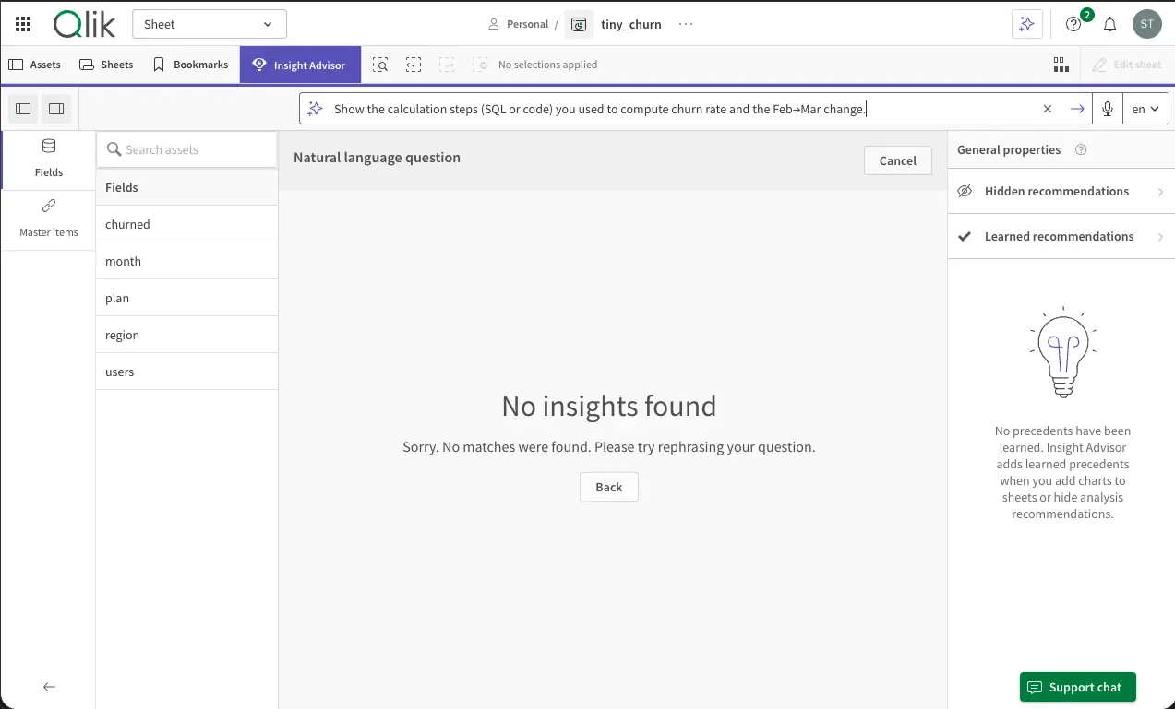The image size is (1175, 709).
Task: Open the Bookmarks section
Action: 190,65
